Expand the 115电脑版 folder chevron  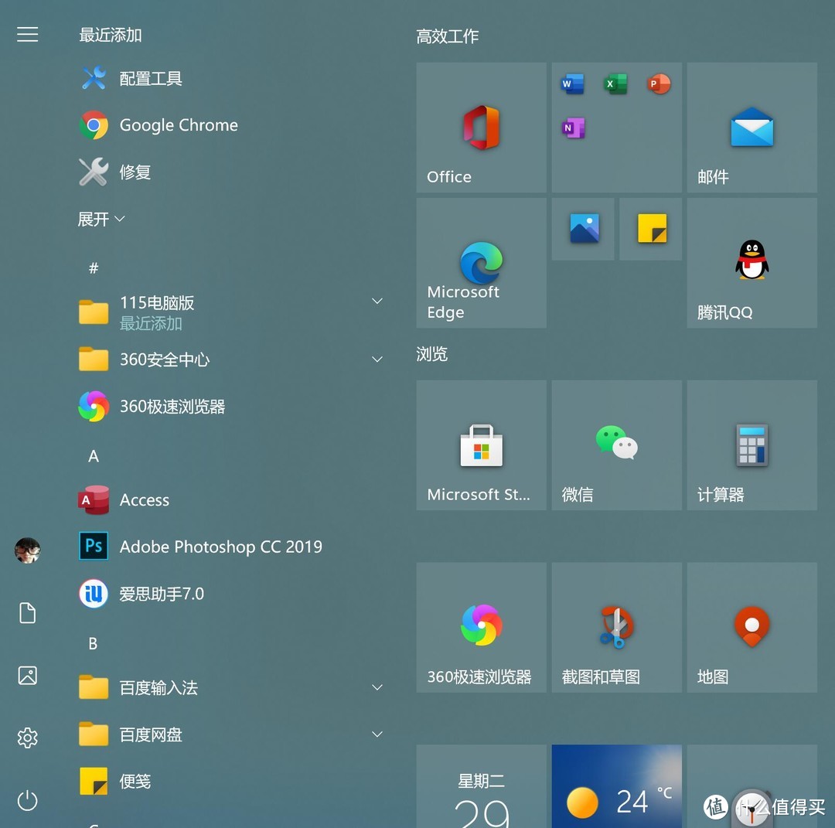tap(377, 302)
